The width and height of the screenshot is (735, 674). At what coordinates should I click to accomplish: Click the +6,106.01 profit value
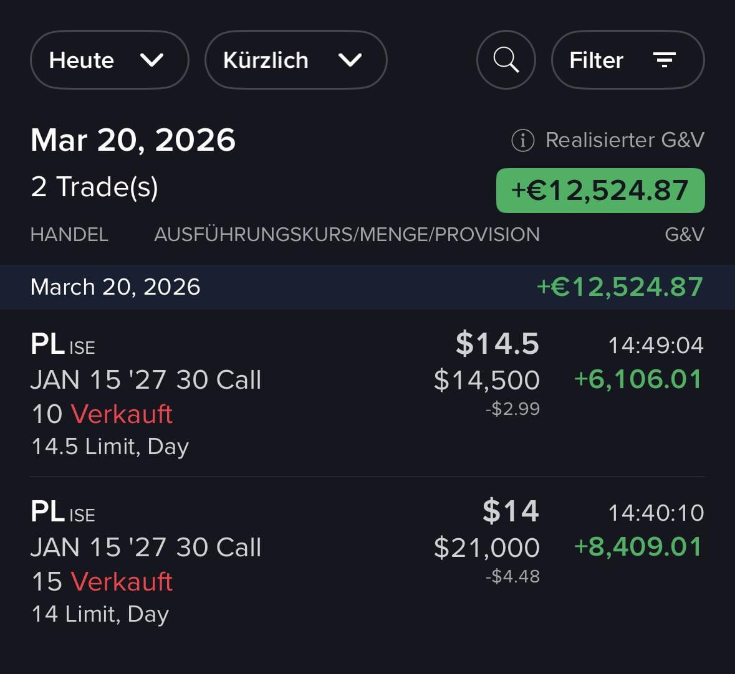[x=638, y=379]
